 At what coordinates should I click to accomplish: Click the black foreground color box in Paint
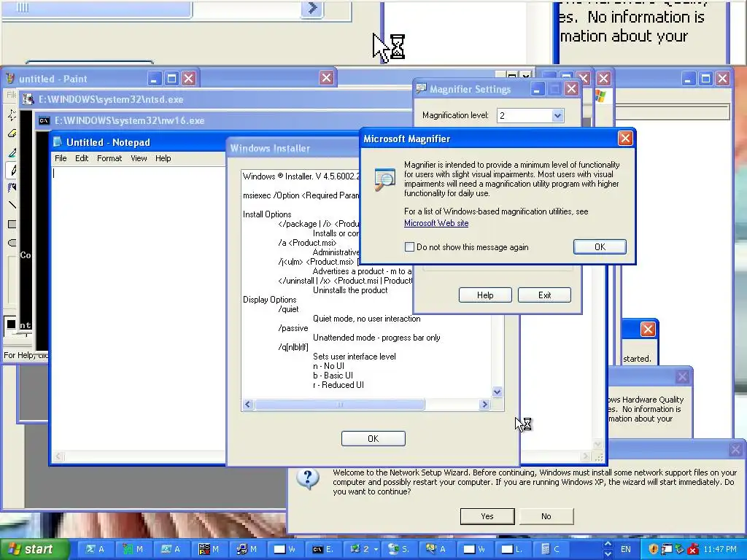11,324
